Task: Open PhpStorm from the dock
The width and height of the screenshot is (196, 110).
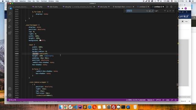Action: tap(80, 107)
